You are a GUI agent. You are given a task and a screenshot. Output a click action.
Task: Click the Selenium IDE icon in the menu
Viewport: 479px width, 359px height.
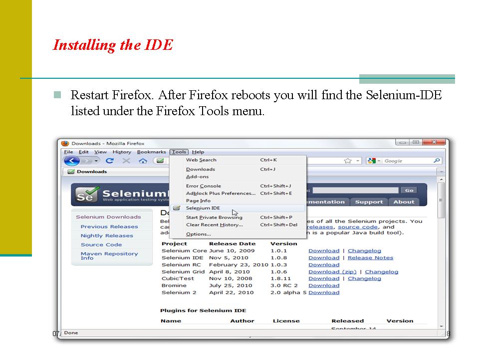point(177,208)
